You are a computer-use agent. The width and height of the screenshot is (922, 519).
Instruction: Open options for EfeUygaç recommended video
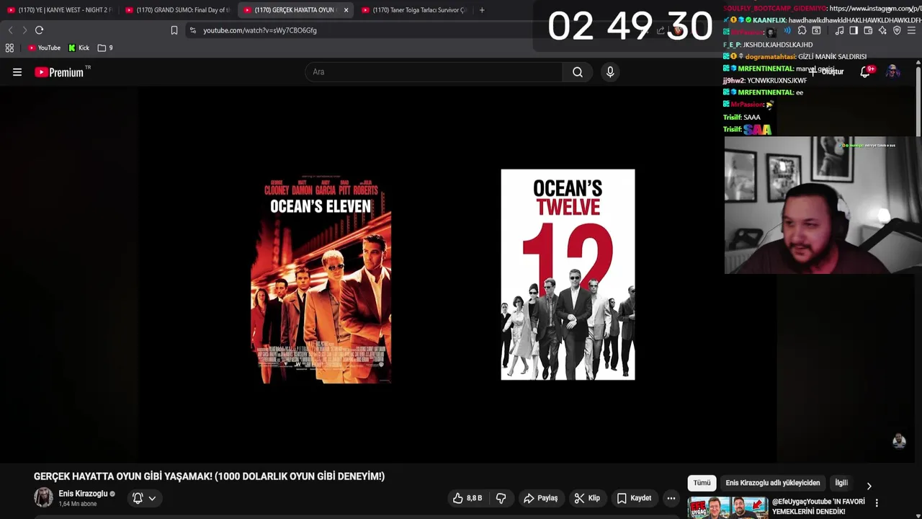click(877, 502)
